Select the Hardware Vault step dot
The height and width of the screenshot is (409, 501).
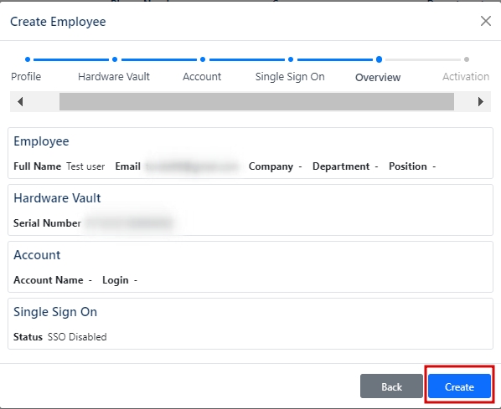click(115, 59)
